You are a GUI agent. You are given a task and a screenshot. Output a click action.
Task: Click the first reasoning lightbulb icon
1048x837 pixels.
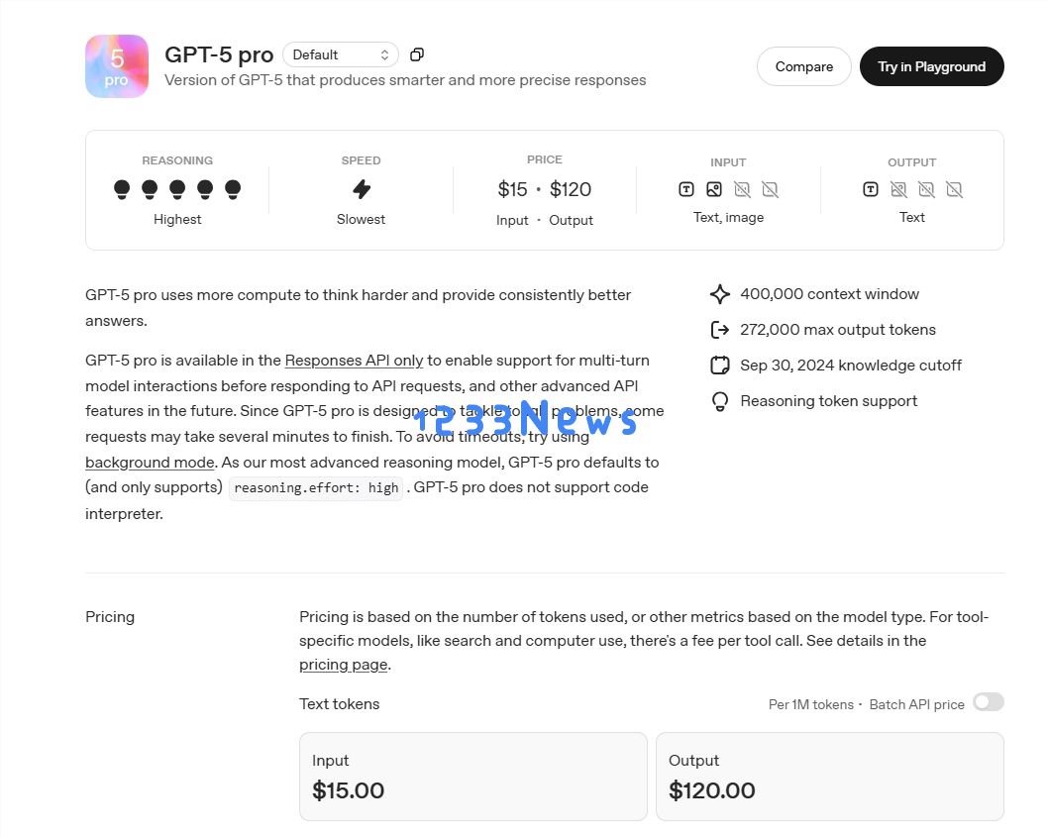[x=122, y=188]
